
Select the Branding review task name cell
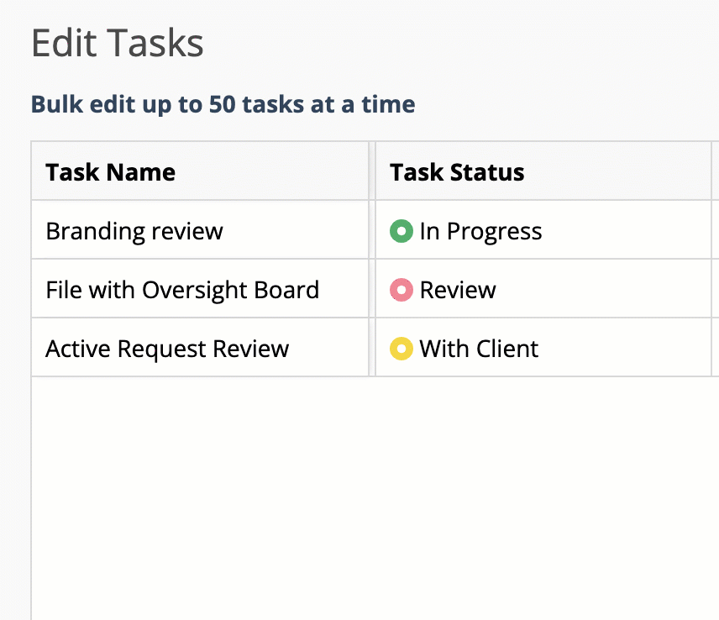point(134,231)
